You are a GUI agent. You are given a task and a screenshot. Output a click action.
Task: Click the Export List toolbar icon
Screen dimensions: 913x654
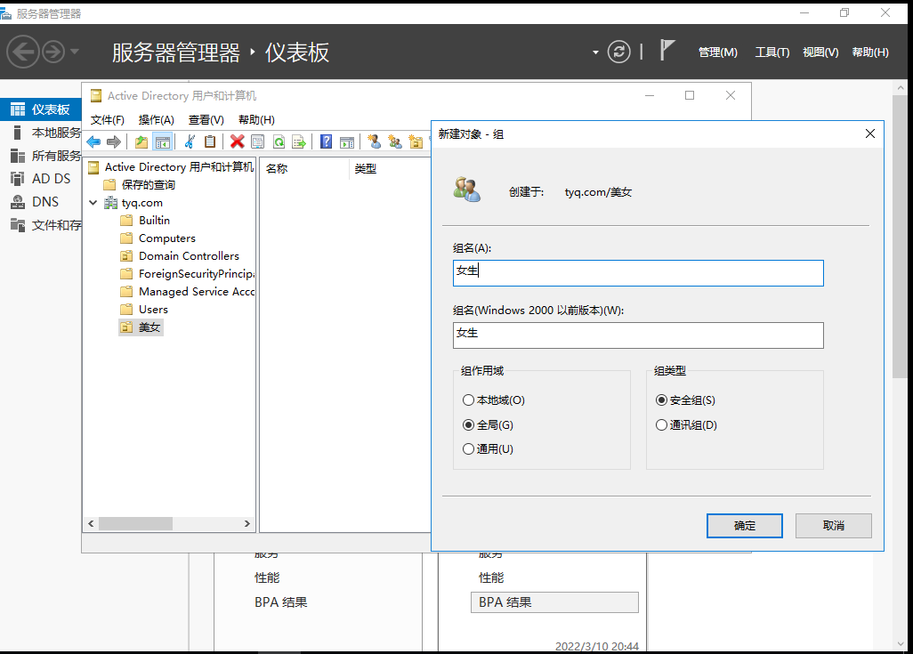click(x=299, y=141)
